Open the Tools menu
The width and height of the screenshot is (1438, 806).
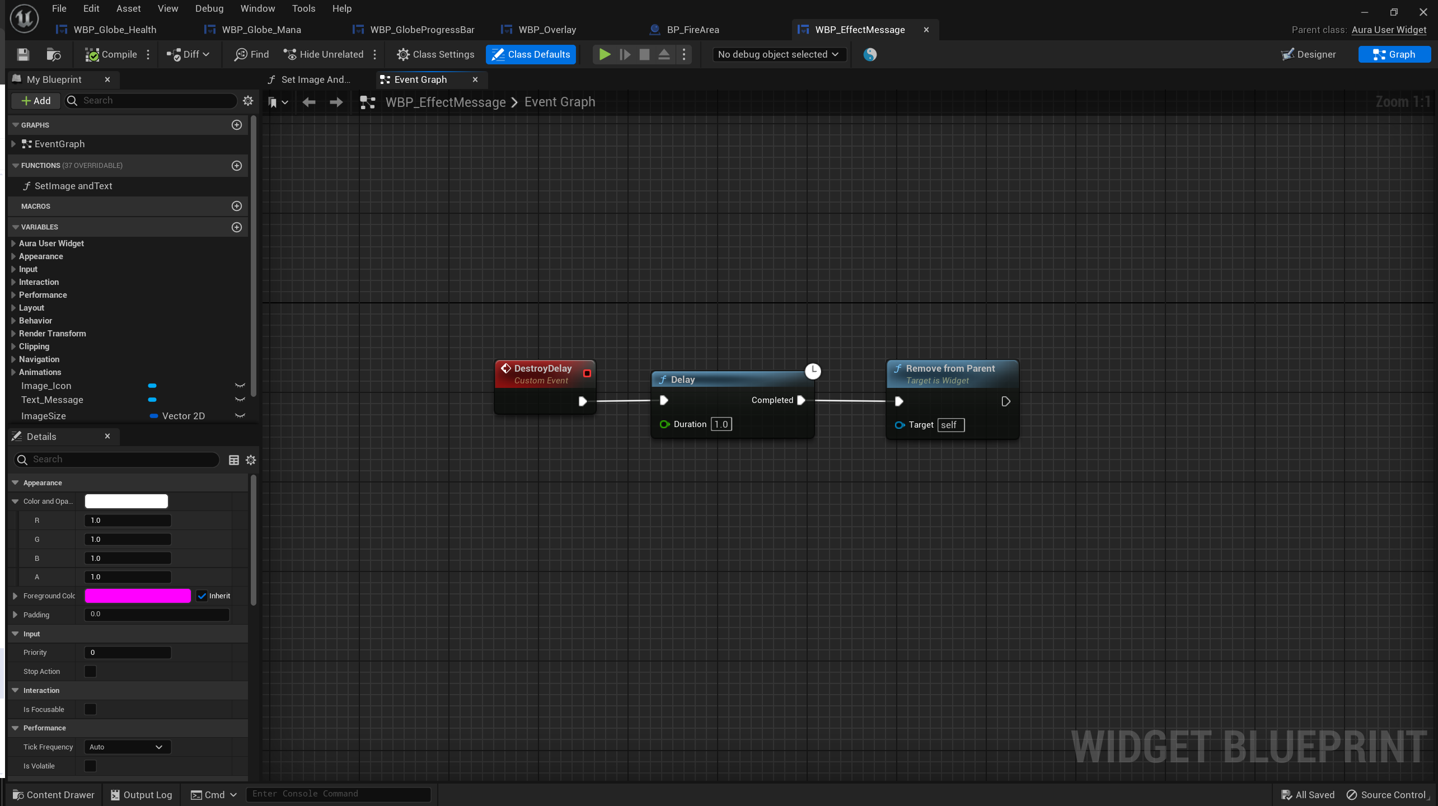pos(303,8)
